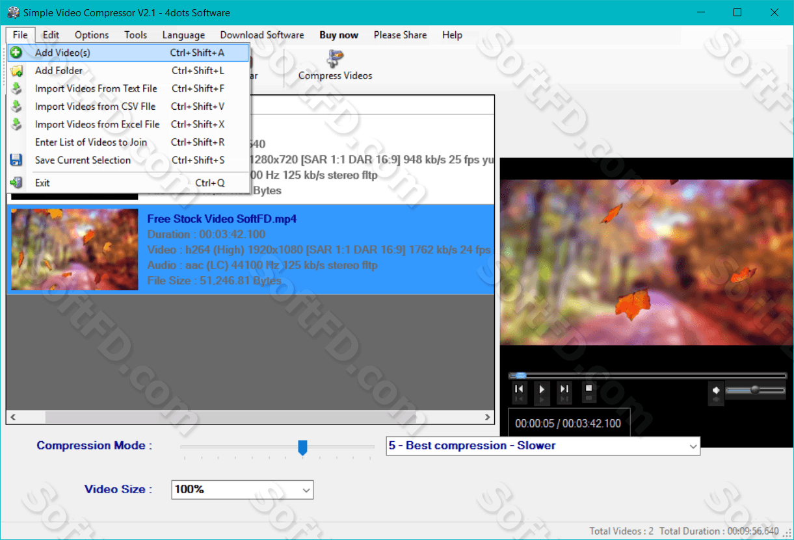
Task: Click the Compression Mode slider handle
Action: [x=302, y=447]
